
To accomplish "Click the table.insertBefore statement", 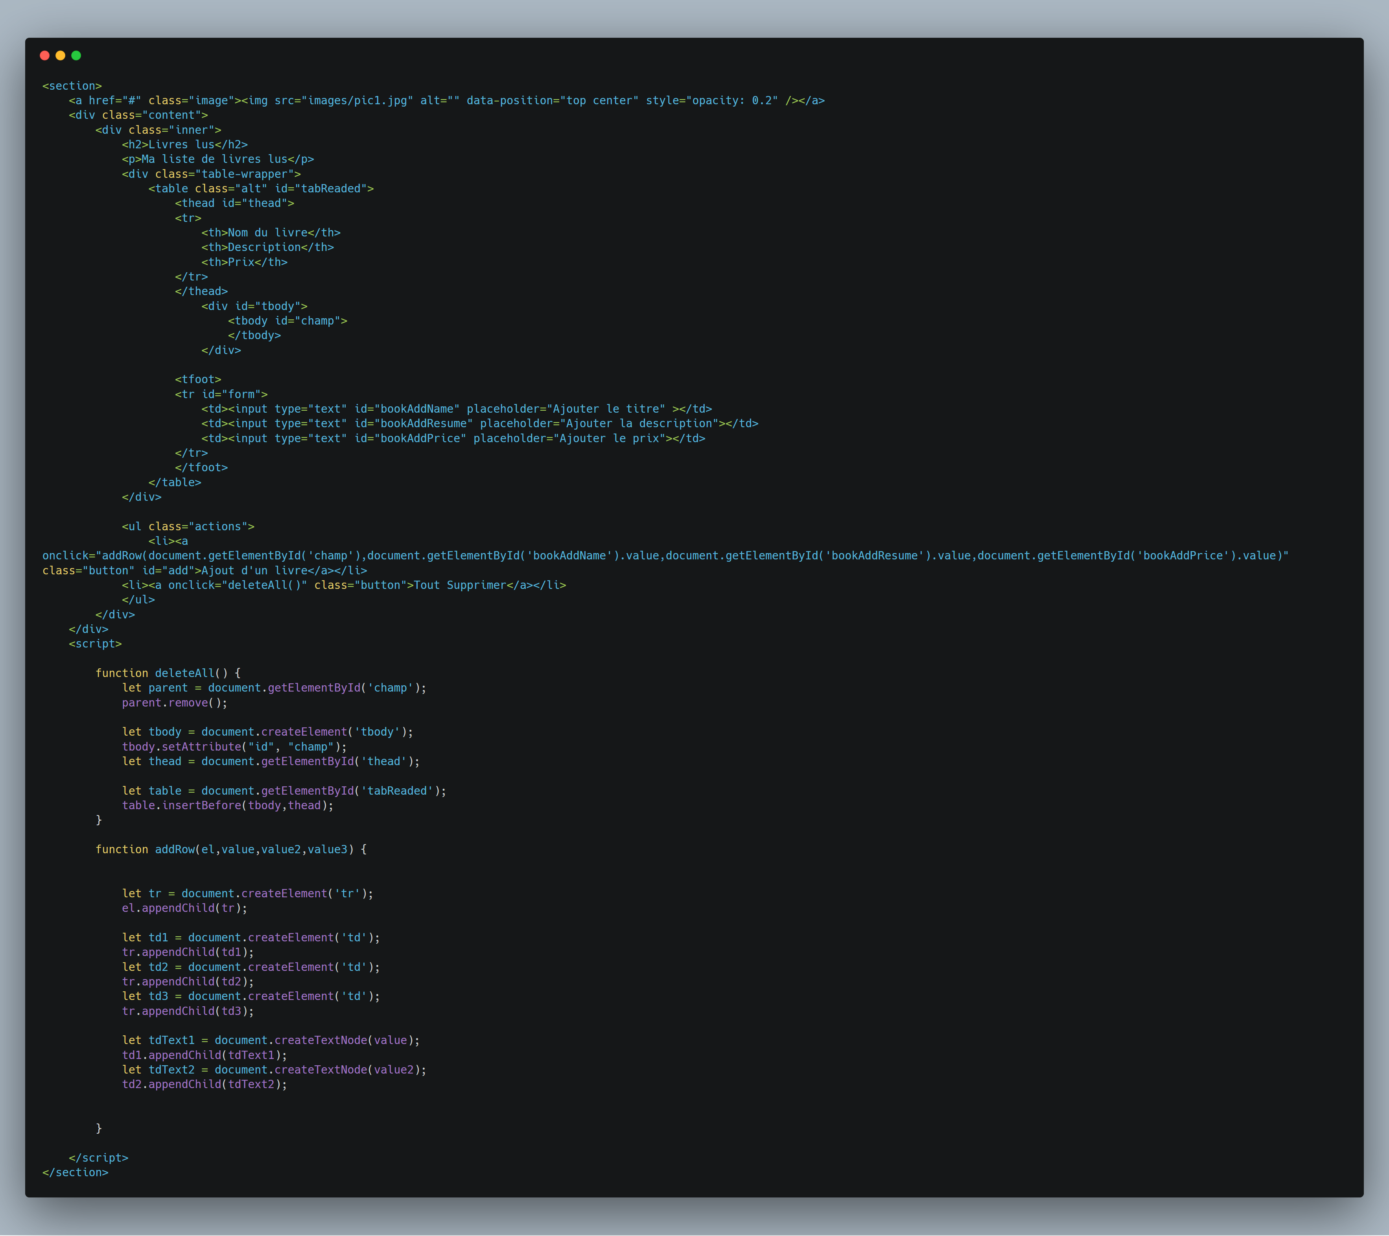I will [228, 805].
